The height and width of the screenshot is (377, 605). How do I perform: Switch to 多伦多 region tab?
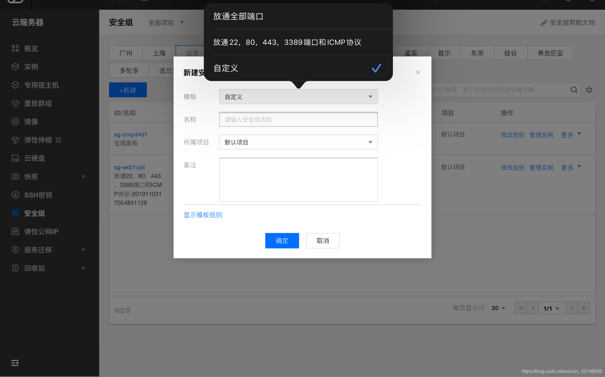[129, 70]
